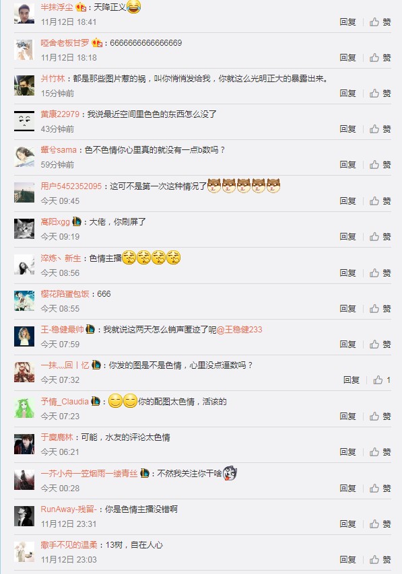Screen dimensions: 402x574
Task: Click the level badge next to 高阳xgg
Action: (77, 221)
